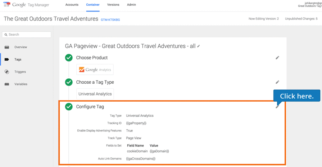
Task: Click The Great Outdoors Travel Adventures title
Action: click(x=51, y=19)
